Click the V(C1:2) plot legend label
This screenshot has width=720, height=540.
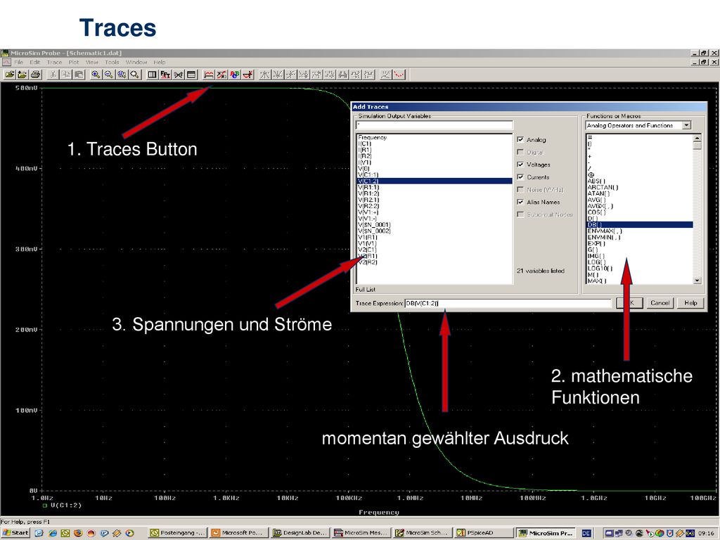point(66,505)
